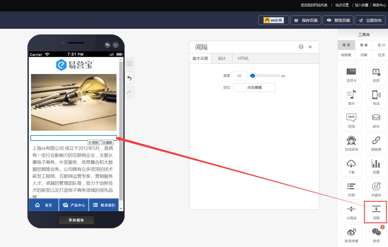Click the 删除 delete button on spacer

coord(107,142)
